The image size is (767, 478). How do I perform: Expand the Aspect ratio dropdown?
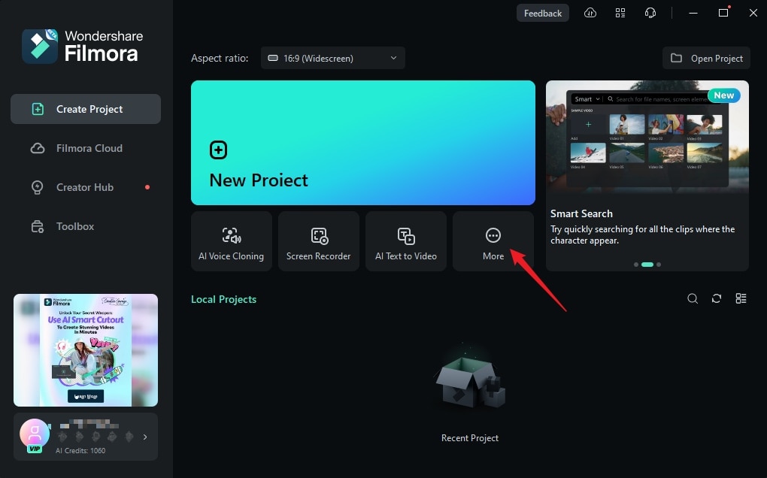[332, 58]
